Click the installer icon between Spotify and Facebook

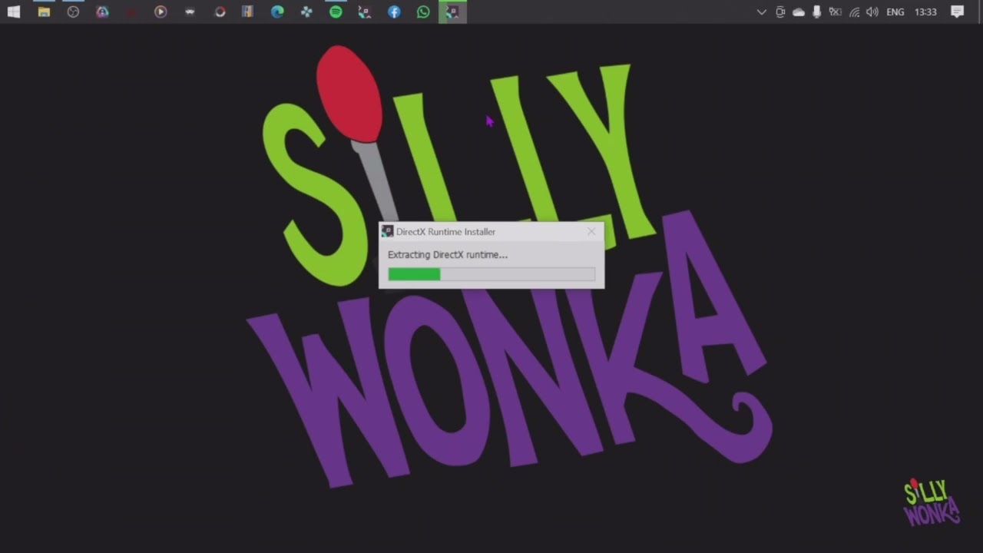click(365, 12)
